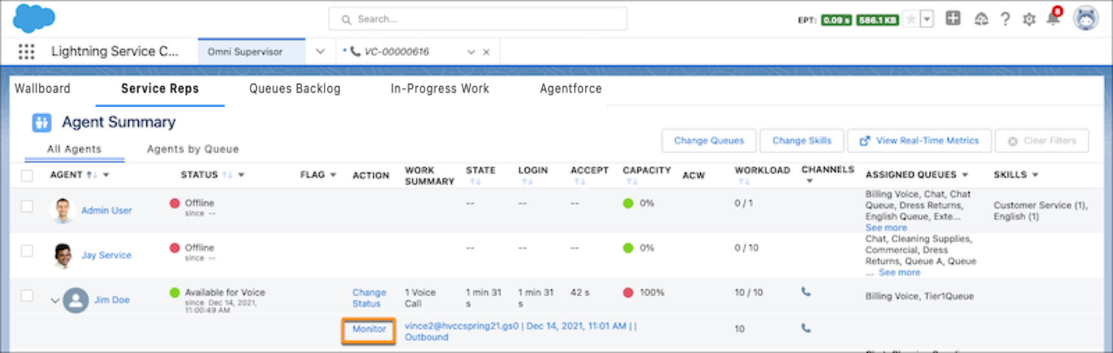Select the Service Reps tab

(160, 88)
